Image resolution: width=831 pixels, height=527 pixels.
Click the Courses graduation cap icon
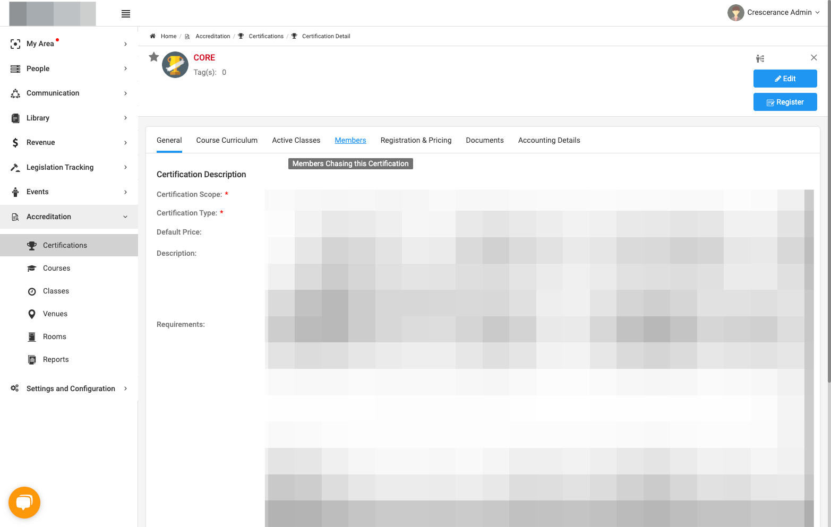32,269
